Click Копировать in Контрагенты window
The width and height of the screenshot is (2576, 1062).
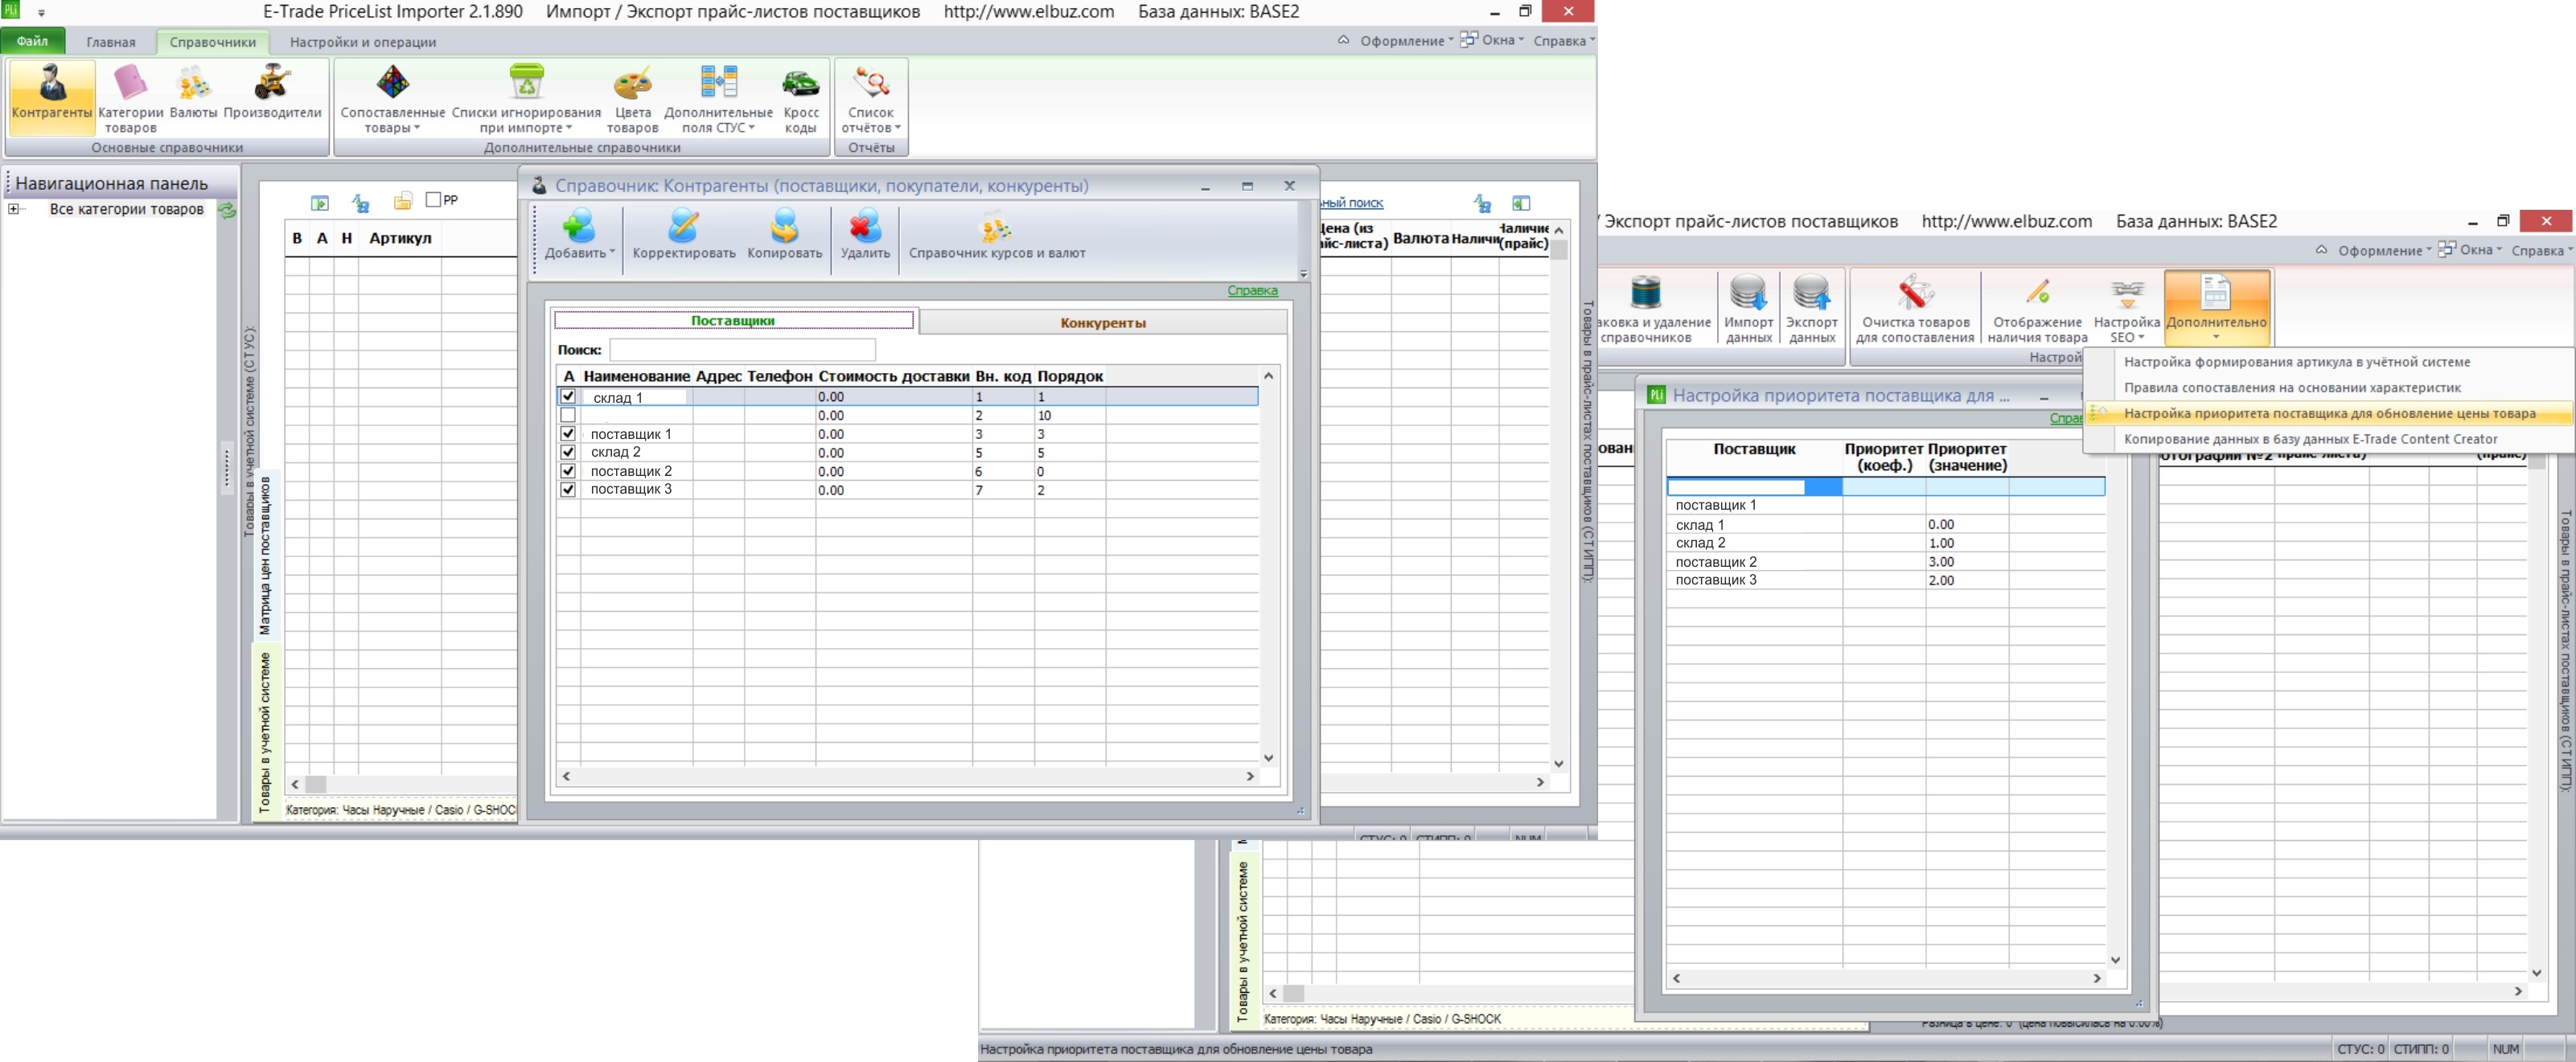pyautogui.click(x=785, y=235)
